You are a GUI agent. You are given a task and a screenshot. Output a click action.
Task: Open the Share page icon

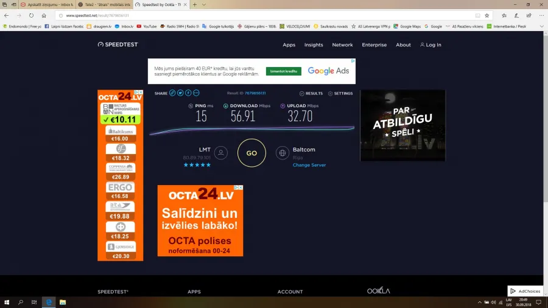pos(529,15)
